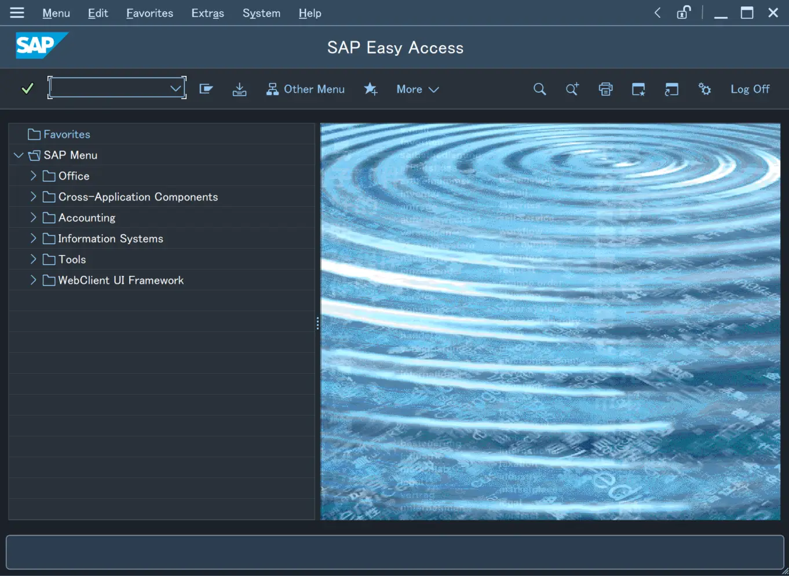Expand the Accounting node chevron
This screenshot has width=789, height=576.
(33, 217)
